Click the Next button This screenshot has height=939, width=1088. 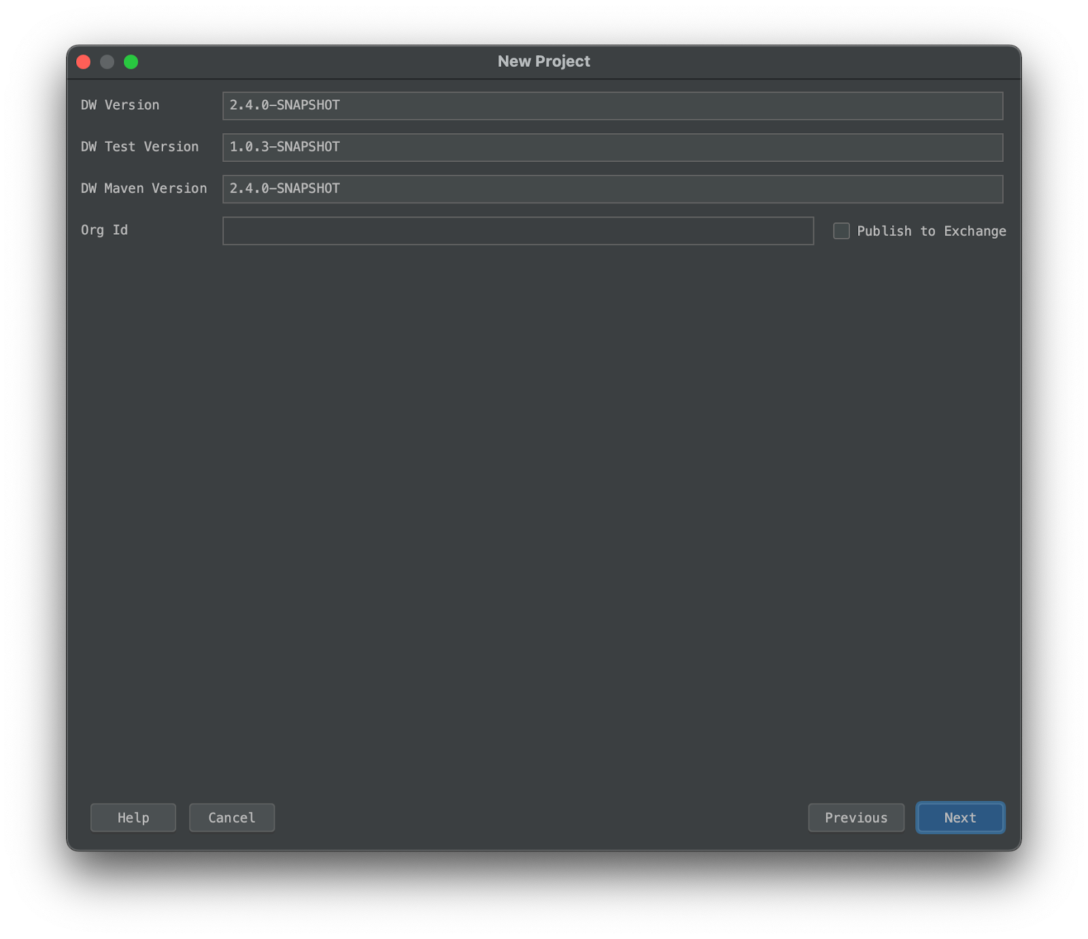[x=960, y=817]
